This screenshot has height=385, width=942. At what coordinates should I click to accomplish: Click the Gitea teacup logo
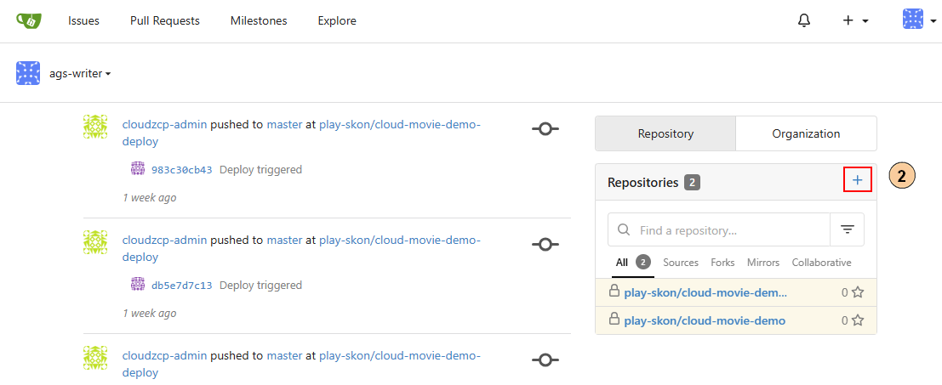point(29,20)
